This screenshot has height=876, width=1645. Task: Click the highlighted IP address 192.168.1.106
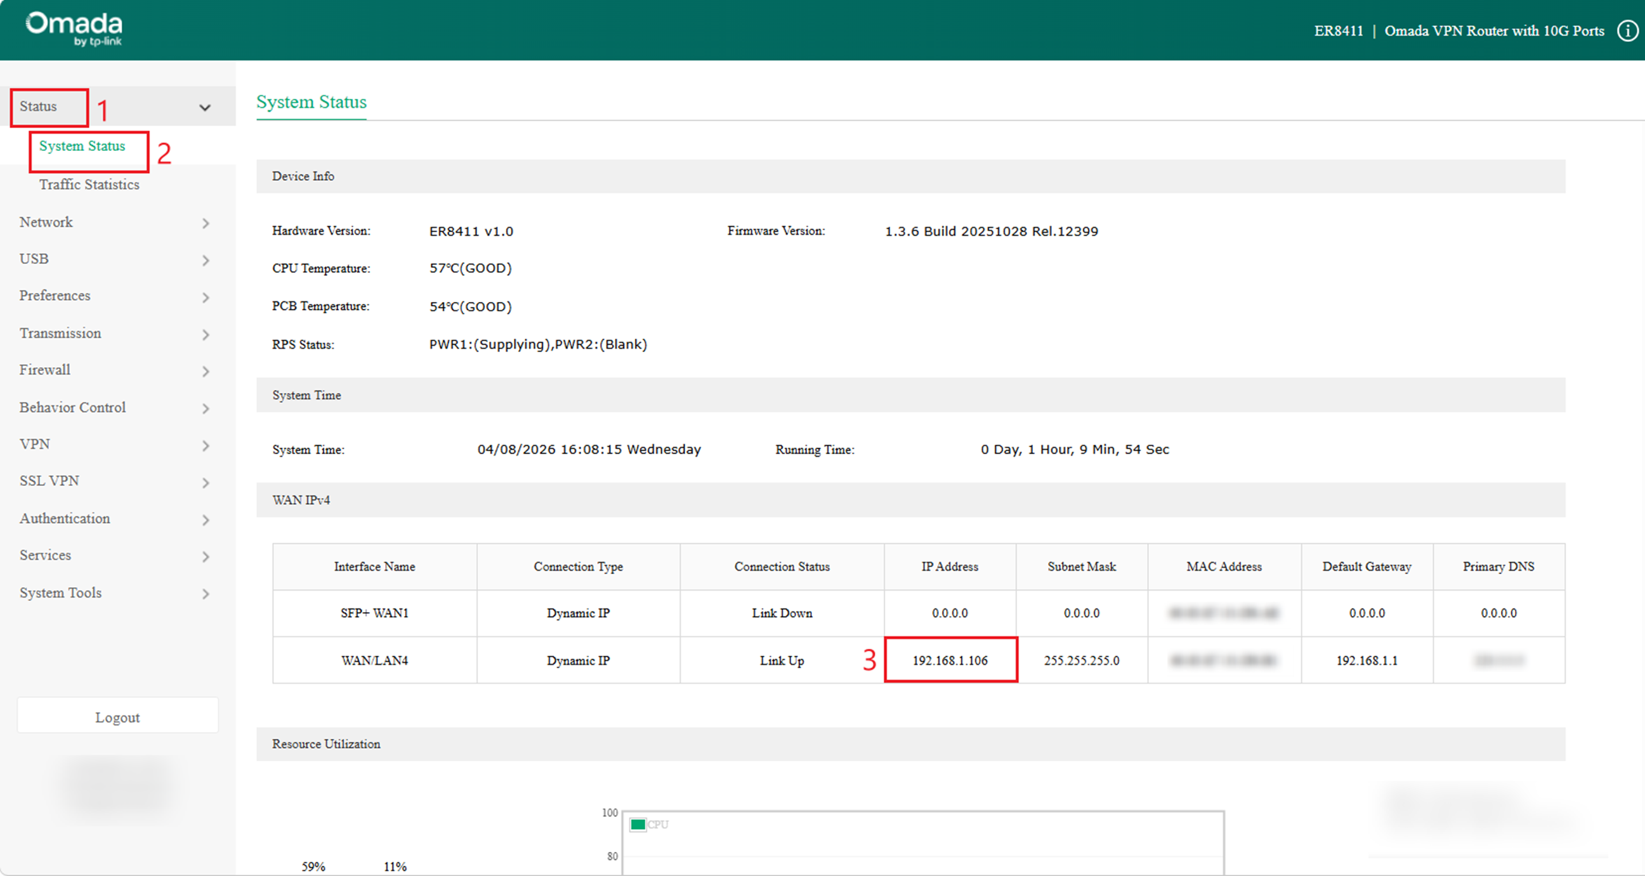point(950,660)
